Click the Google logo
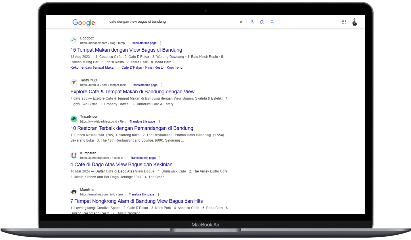The image size is (411, 240). click(84, 22)
